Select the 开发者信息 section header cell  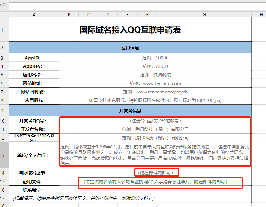click(x=130, y=111)
